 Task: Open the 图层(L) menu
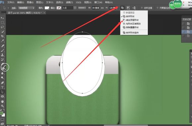[40, 2]
